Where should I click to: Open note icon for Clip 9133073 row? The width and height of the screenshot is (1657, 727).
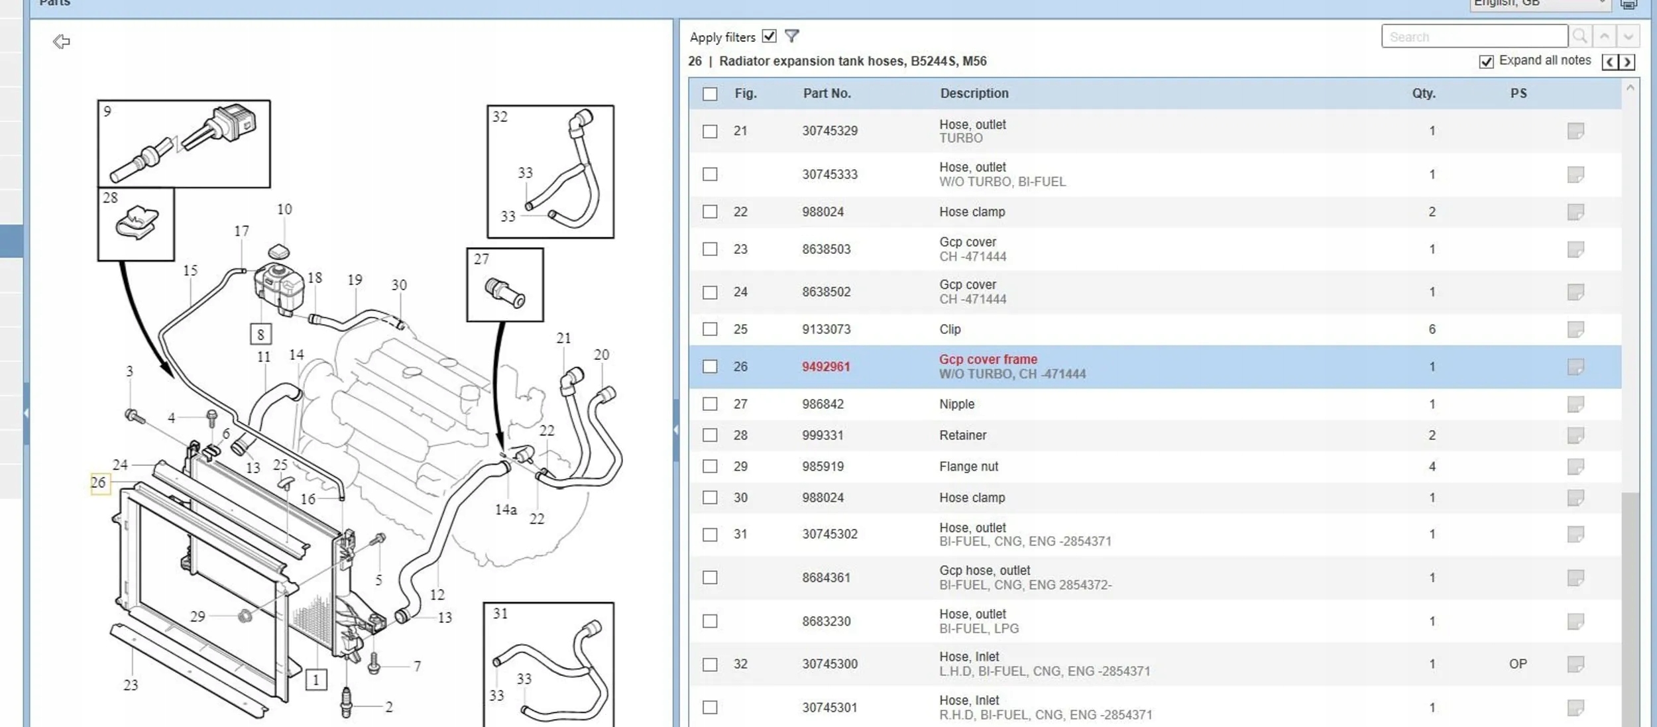click(1575, 329)
